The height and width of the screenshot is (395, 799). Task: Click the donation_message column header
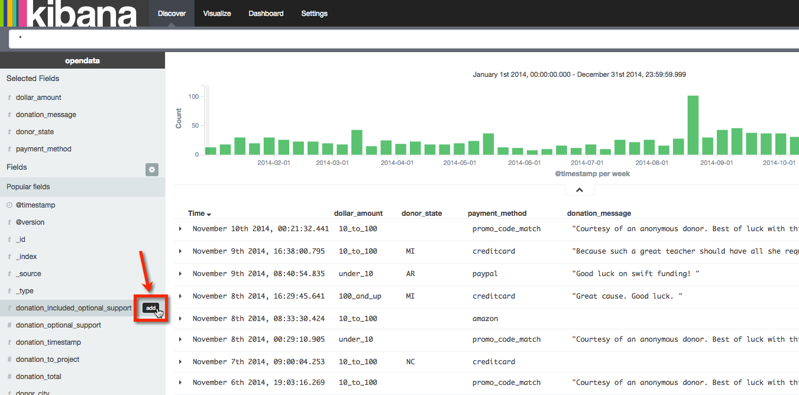tap(599, 213)
